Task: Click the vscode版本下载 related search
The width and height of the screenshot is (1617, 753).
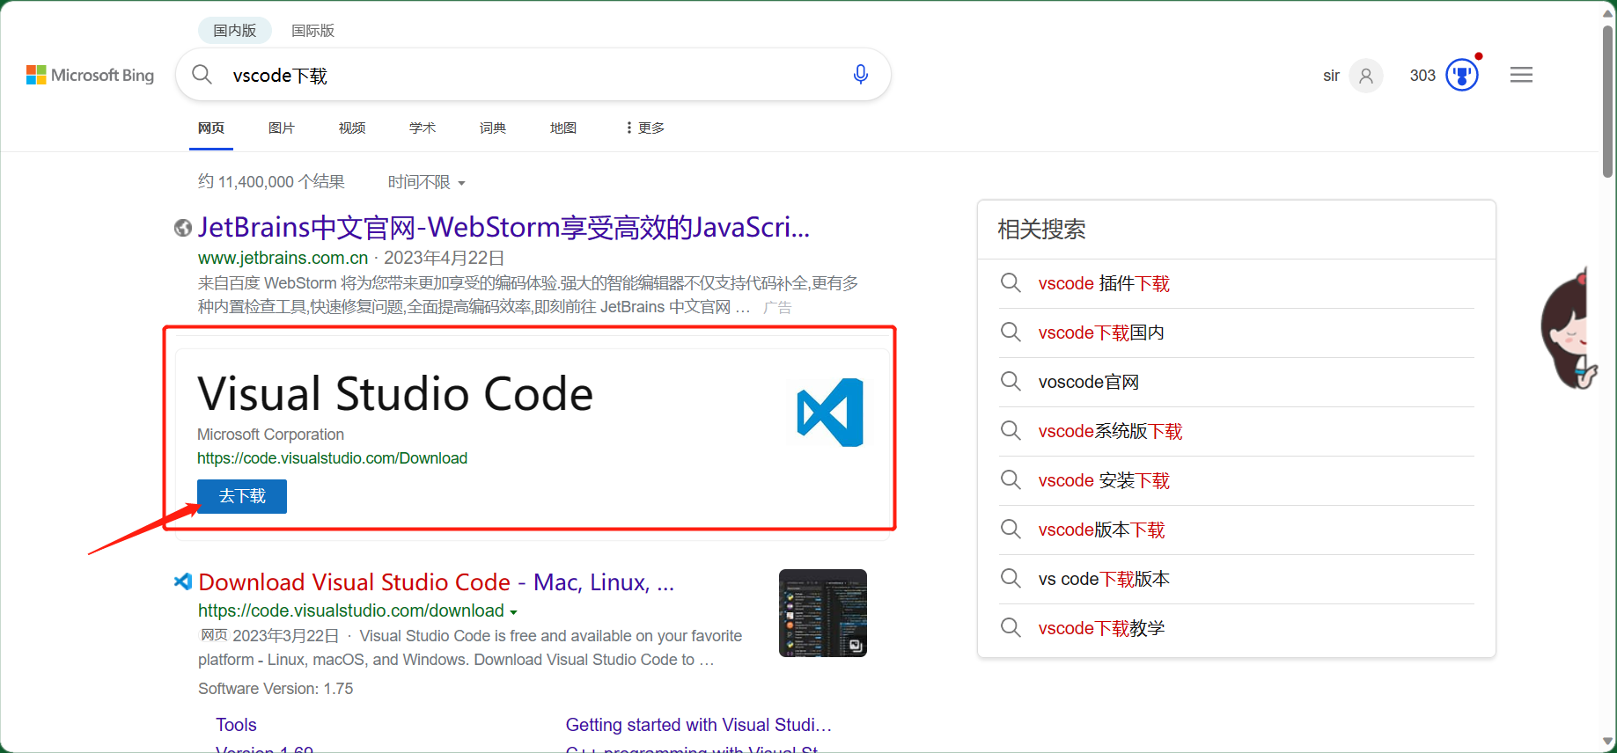Action: coord(1101,530)
